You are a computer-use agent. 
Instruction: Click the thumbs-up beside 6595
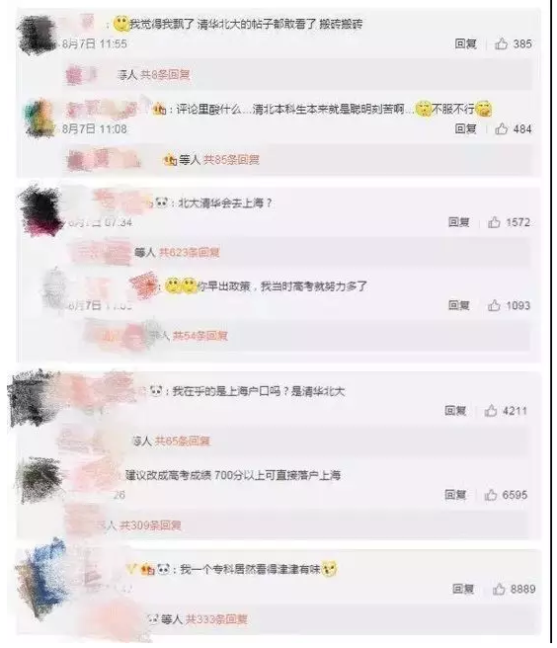point(491,494)
